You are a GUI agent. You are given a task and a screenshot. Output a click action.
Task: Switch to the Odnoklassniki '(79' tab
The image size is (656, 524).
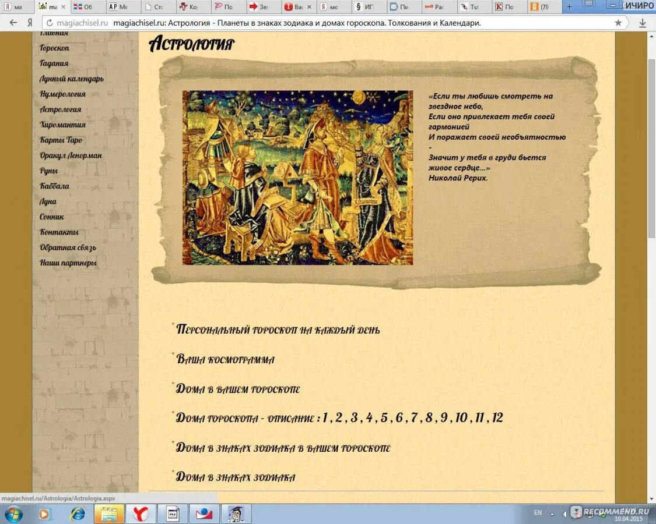[544, 6]
